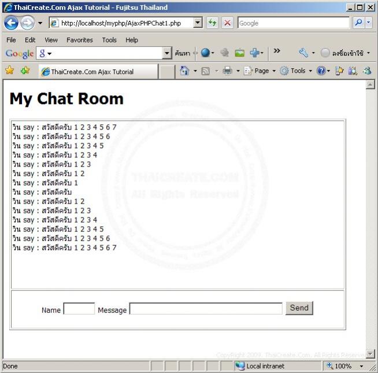Open the Tools gear menu in the command bar

(x=296, y=71)
